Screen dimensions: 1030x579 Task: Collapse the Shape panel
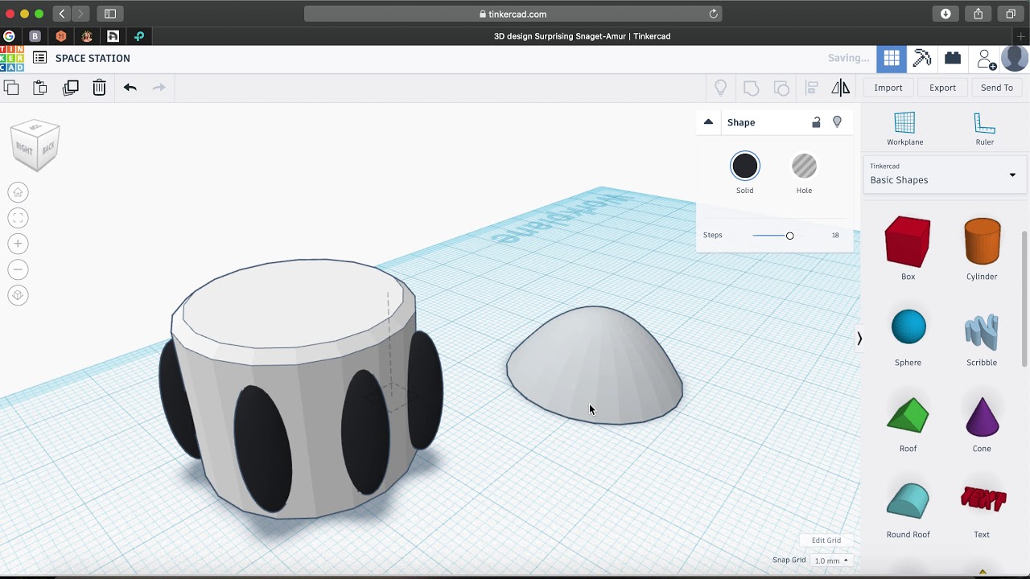coord(708,122)
